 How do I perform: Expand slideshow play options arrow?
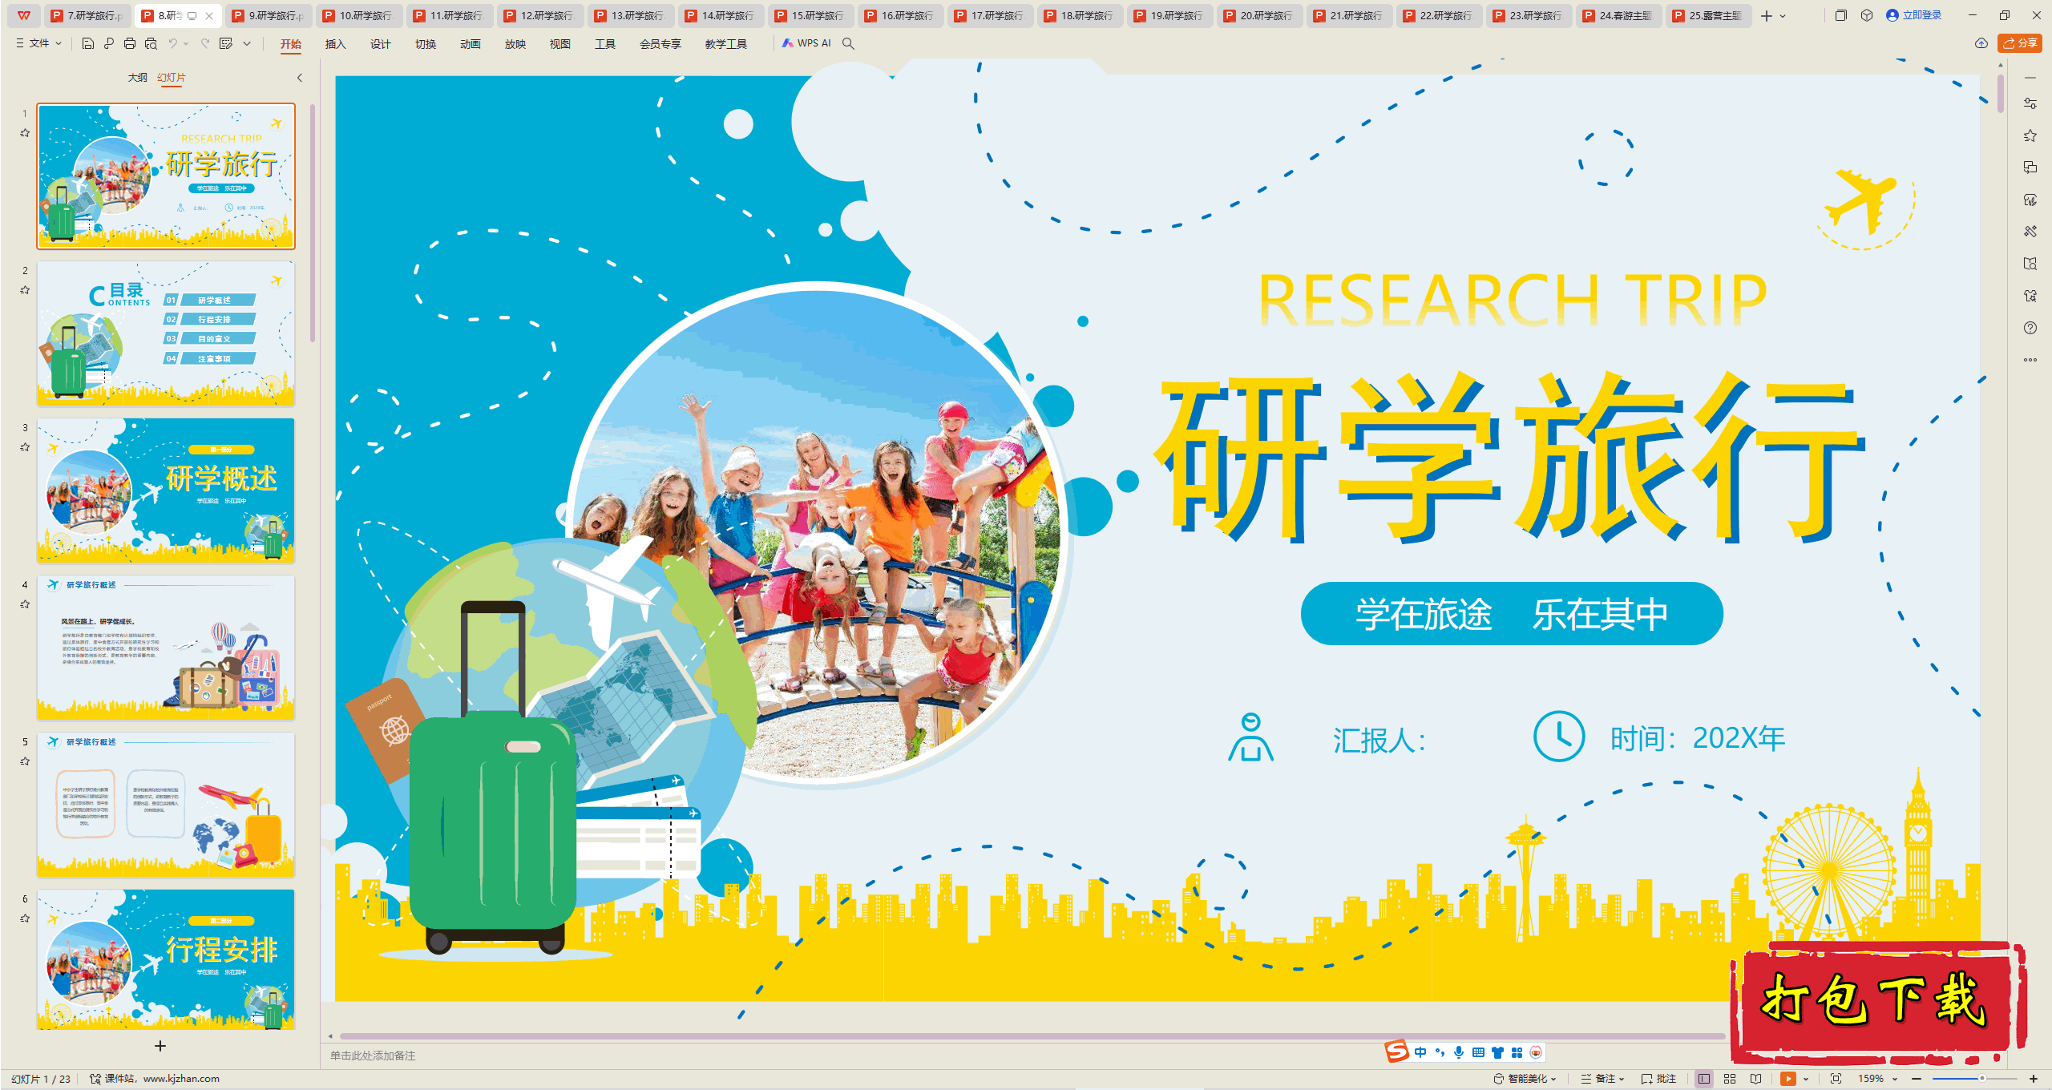pos(1806,1079)
